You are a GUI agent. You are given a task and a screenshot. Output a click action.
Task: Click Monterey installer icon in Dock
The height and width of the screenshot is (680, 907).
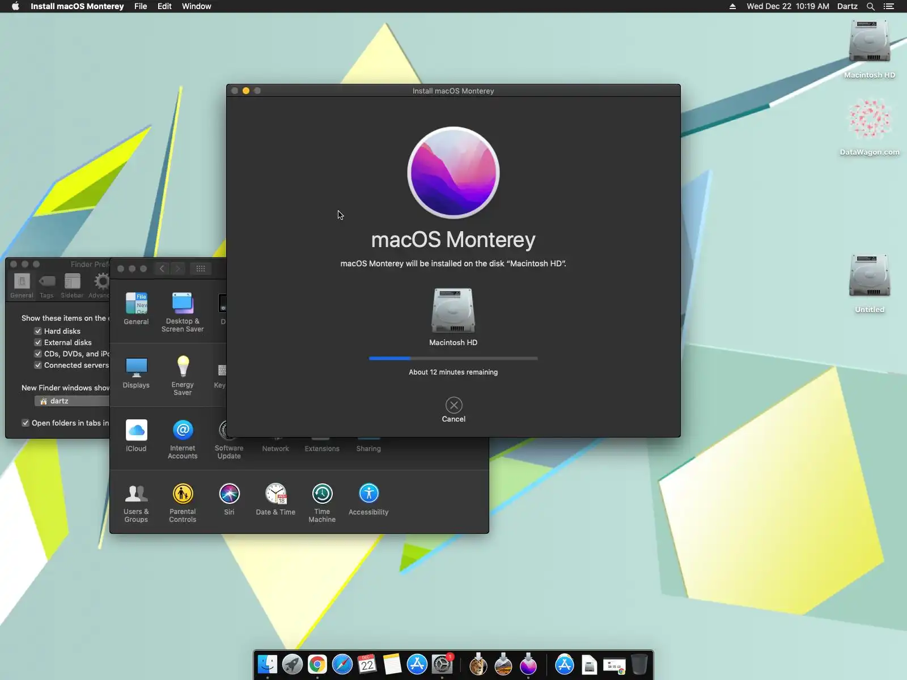528,664
